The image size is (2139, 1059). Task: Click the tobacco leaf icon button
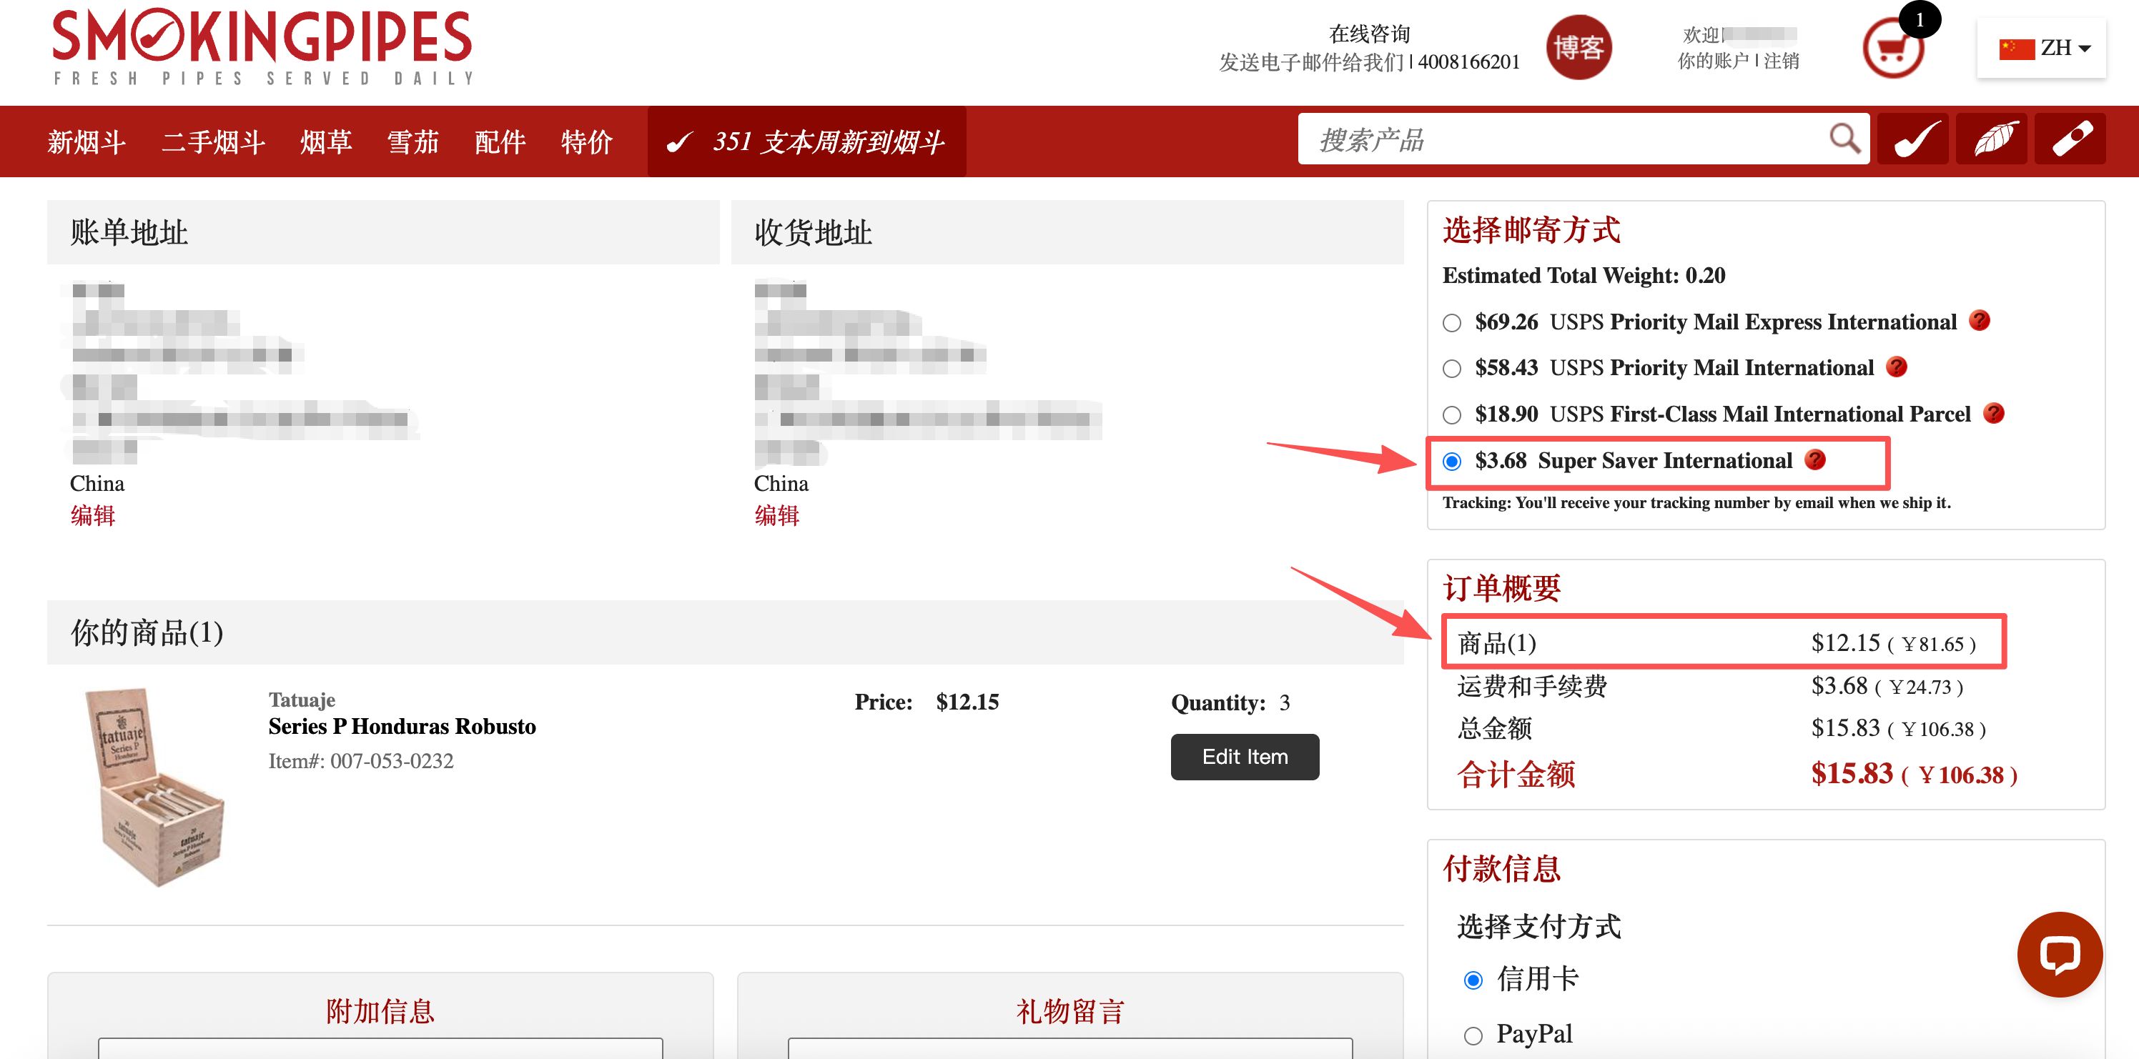click(x=1991, y=139)
